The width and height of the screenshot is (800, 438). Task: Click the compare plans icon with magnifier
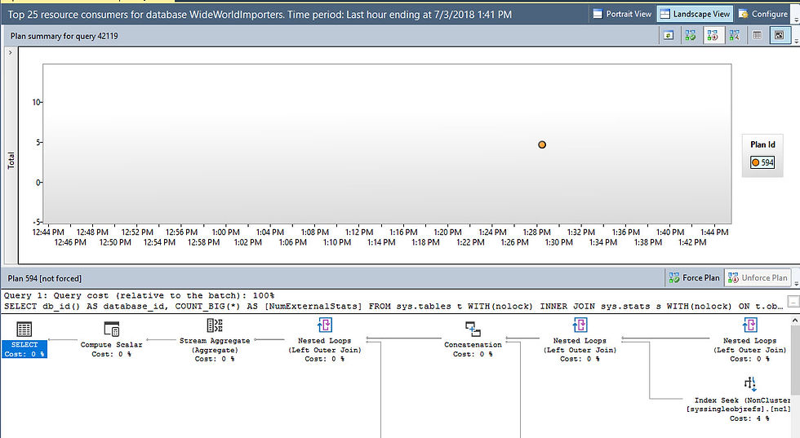point(734,36)
